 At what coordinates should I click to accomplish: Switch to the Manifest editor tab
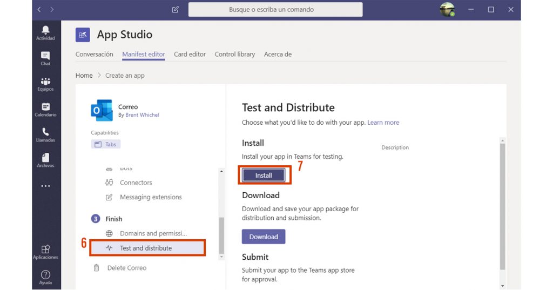point(144,55)
